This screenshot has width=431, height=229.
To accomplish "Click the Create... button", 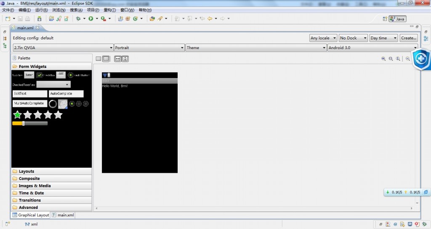I will (x=408, y=38).
